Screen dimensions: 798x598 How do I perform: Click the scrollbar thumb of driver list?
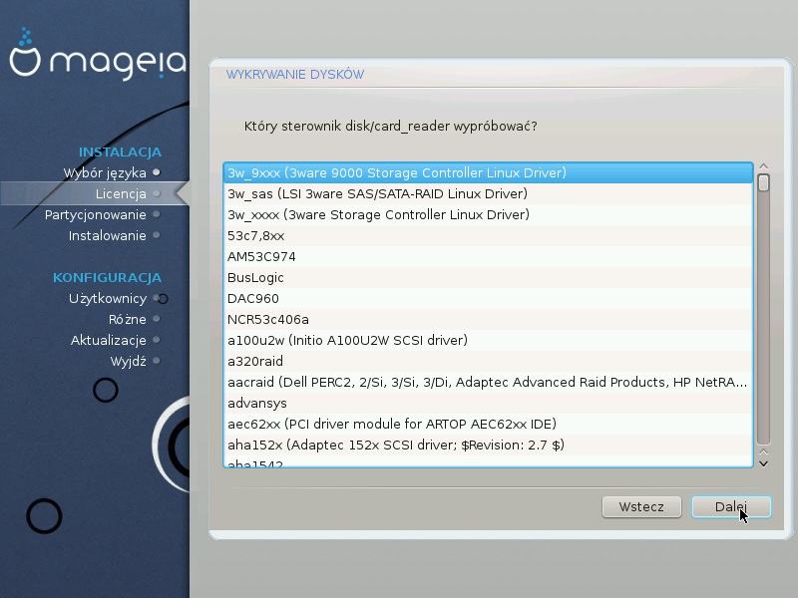(x=763, y=182)
